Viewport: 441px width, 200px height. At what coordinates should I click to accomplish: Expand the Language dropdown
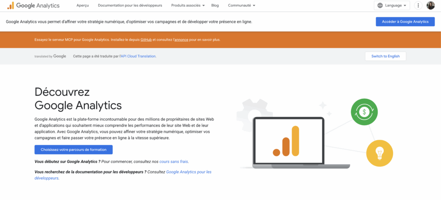392,5
